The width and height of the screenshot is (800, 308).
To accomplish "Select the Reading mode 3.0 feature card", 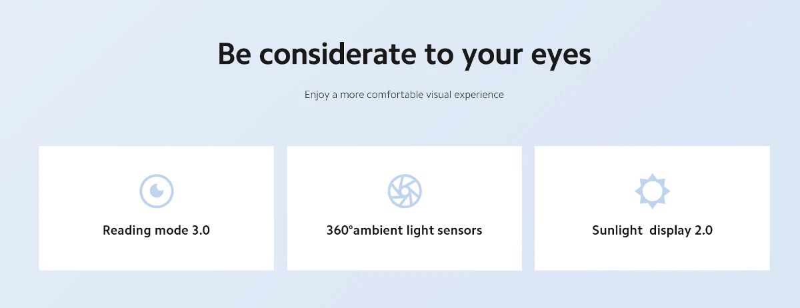I will point(157,208).
